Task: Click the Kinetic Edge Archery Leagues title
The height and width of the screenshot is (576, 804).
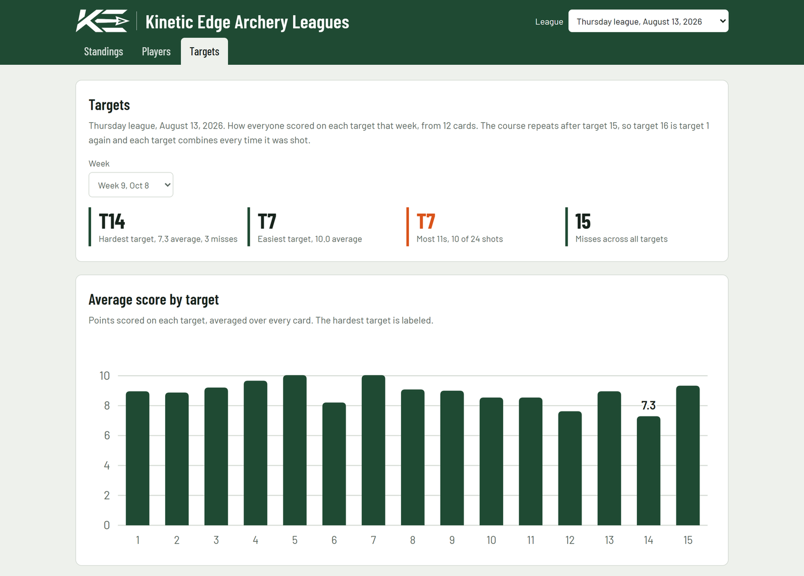Action: [x=247, y=22]
